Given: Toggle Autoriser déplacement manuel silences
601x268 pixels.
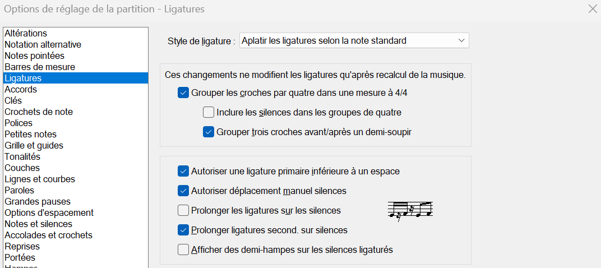Looking at the screenshot, I should click(183, 191).
